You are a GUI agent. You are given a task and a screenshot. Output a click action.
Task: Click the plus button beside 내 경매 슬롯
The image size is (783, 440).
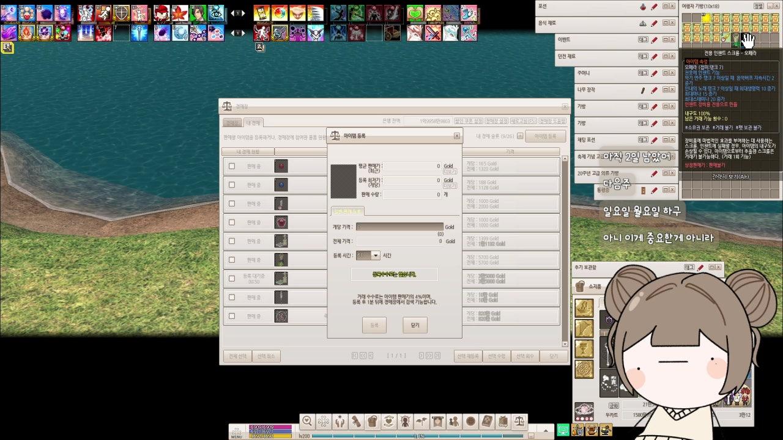tap(520, 136)
